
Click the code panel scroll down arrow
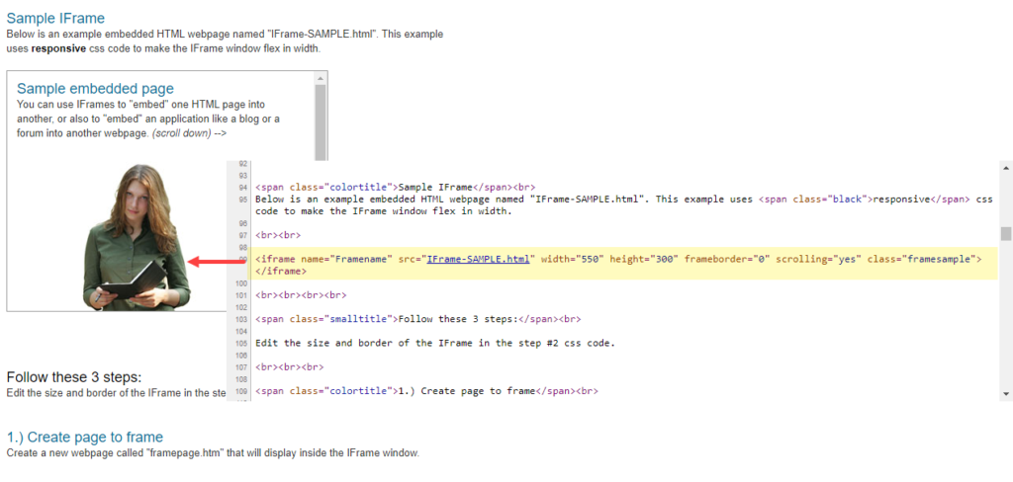1006,393
